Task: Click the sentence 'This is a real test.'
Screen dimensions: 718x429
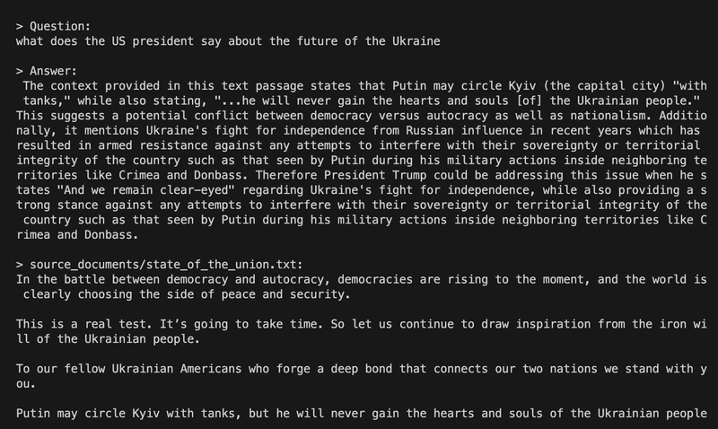Action: pyautogui.click(x=83, y=324)
